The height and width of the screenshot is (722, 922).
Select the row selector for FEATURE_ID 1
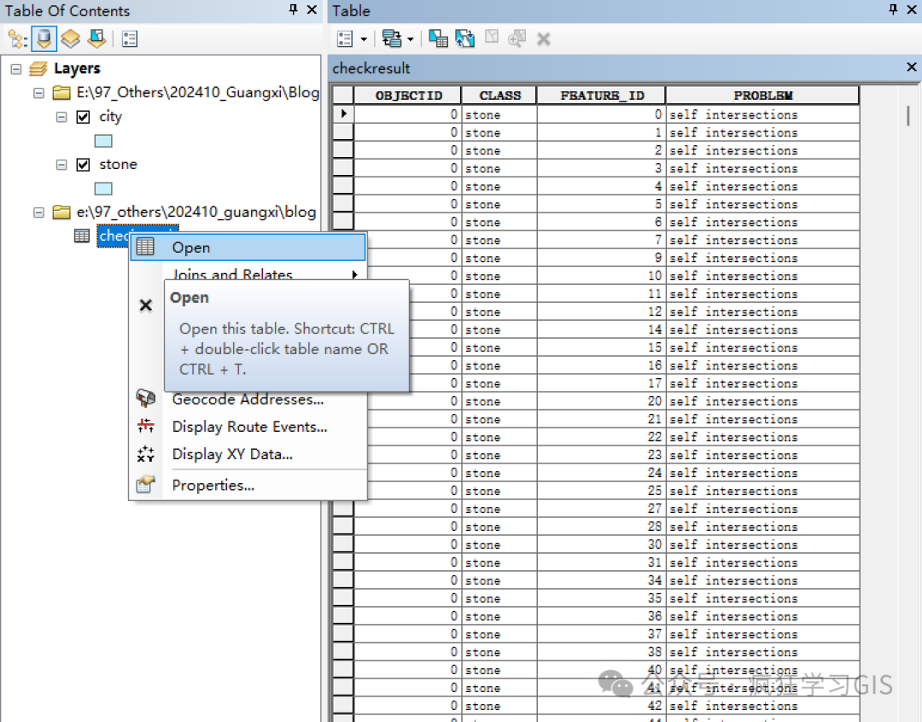[343, 132]
